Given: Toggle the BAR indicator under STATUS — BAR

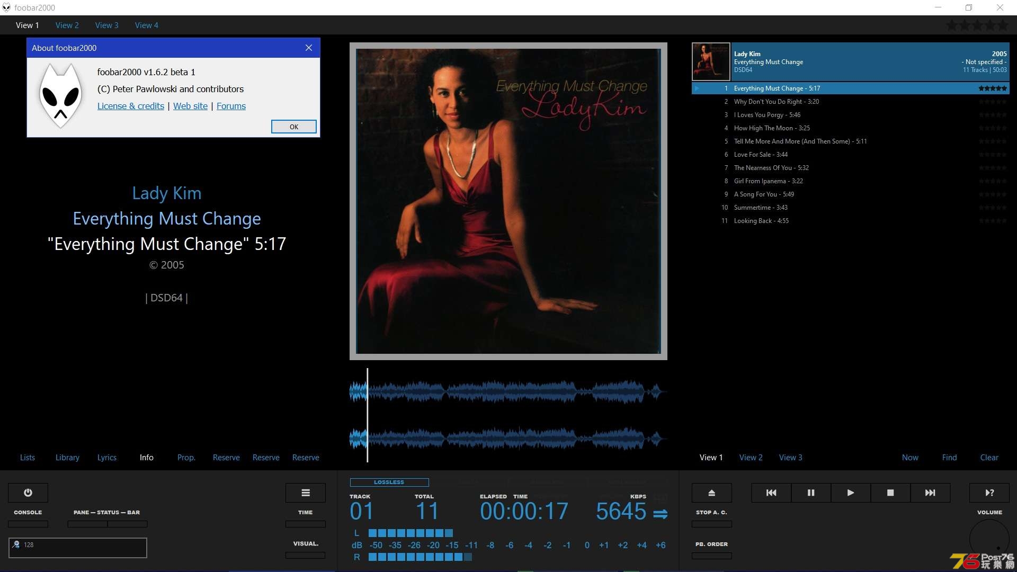Looking at the screenshot, I should click(128, 524).
